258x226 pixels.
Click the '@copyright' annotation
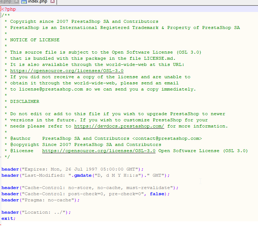24,145
